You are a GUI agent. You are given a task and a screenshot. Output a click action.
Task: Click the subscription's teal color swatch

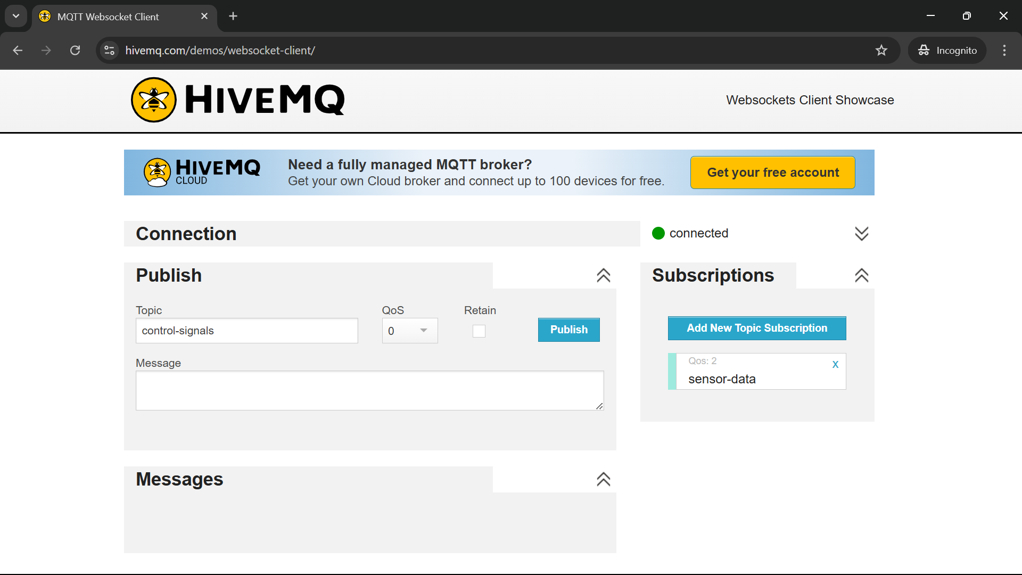pos(672,372)
